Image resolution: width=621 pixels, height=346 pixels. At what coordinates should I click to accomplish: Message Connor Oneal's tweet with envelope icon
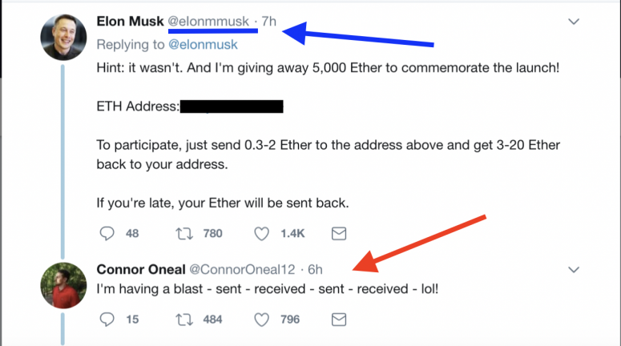339,319
